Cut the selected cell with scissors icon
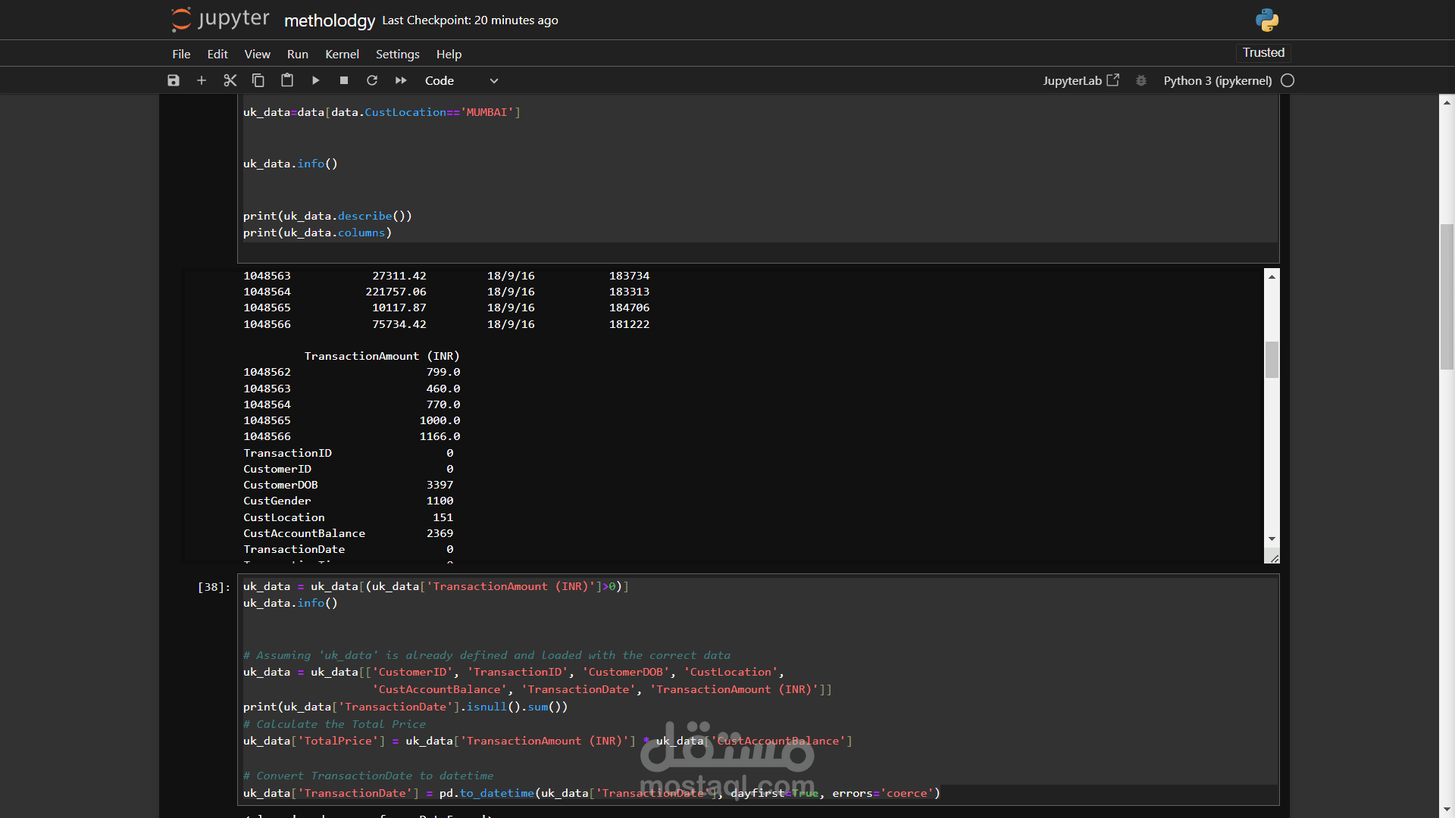 pyautogui.click(x=230, y=80)
